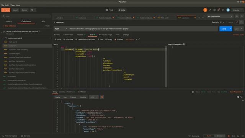Click the Invite button

click(122, 10)
